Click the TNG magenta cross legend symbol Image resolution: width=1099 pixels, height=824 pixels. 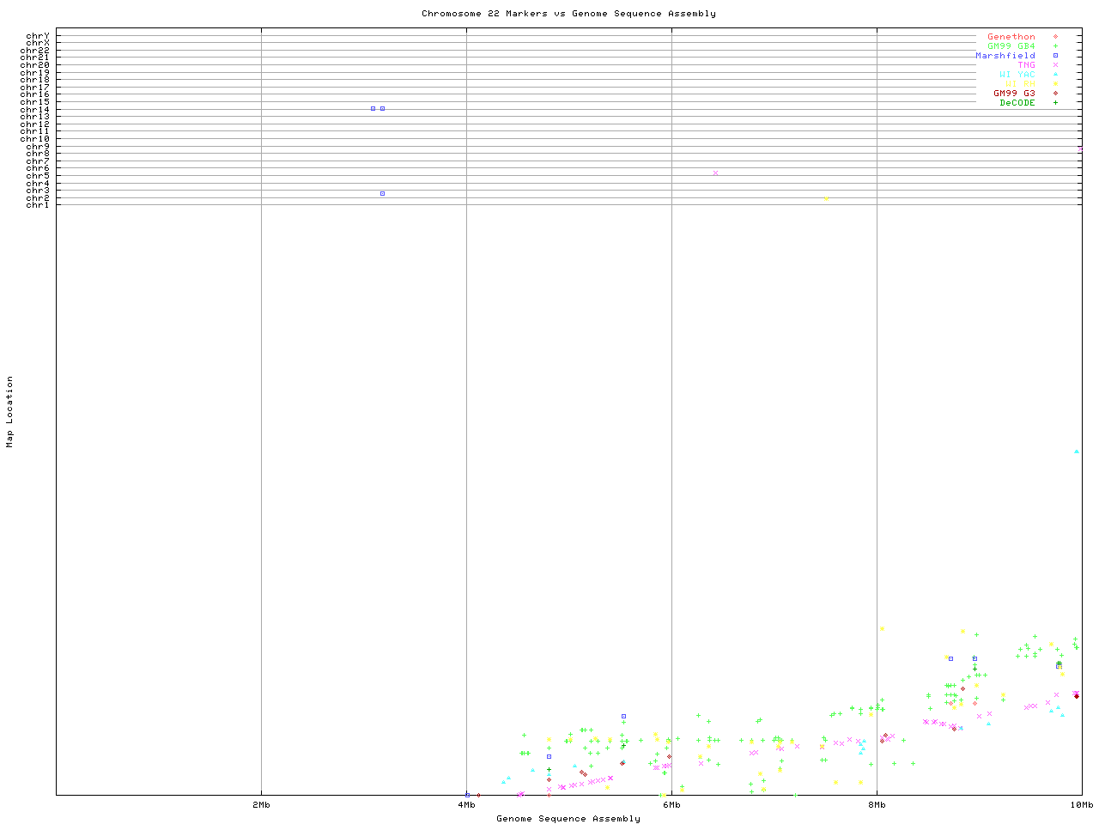(x=1055, y=65)
